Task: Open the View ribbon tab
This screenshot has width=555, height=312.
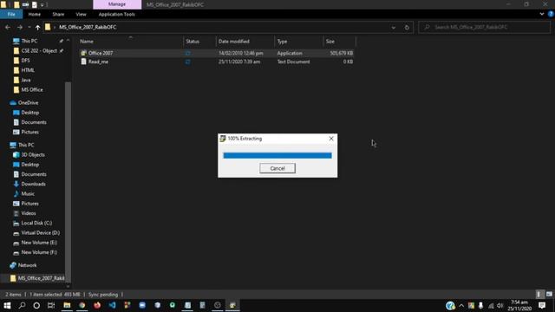Action: pos(81,14)
